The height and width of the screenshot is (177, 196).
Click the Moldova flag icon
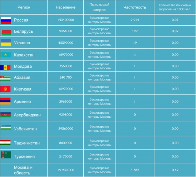[x=6, y=68]
